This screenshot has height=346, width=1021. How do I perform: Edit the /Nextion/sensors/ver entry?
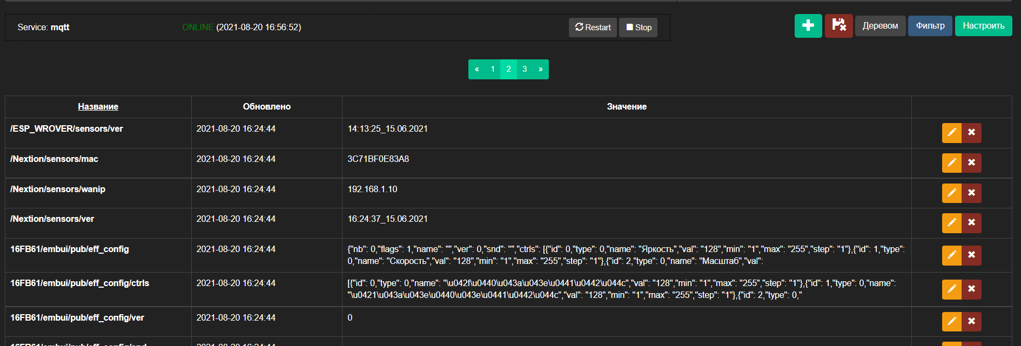(951, 223)
